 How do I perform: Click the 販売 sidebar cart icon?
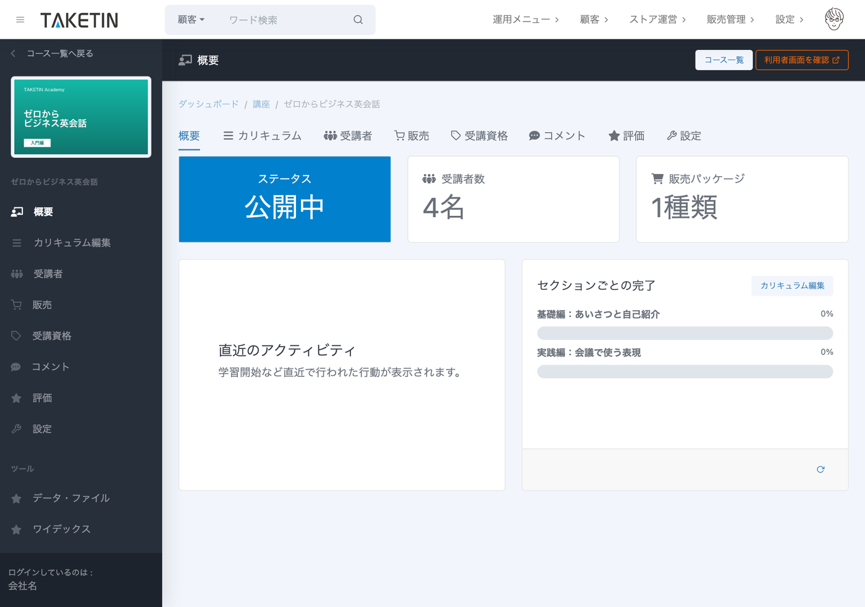click(17, 305)
